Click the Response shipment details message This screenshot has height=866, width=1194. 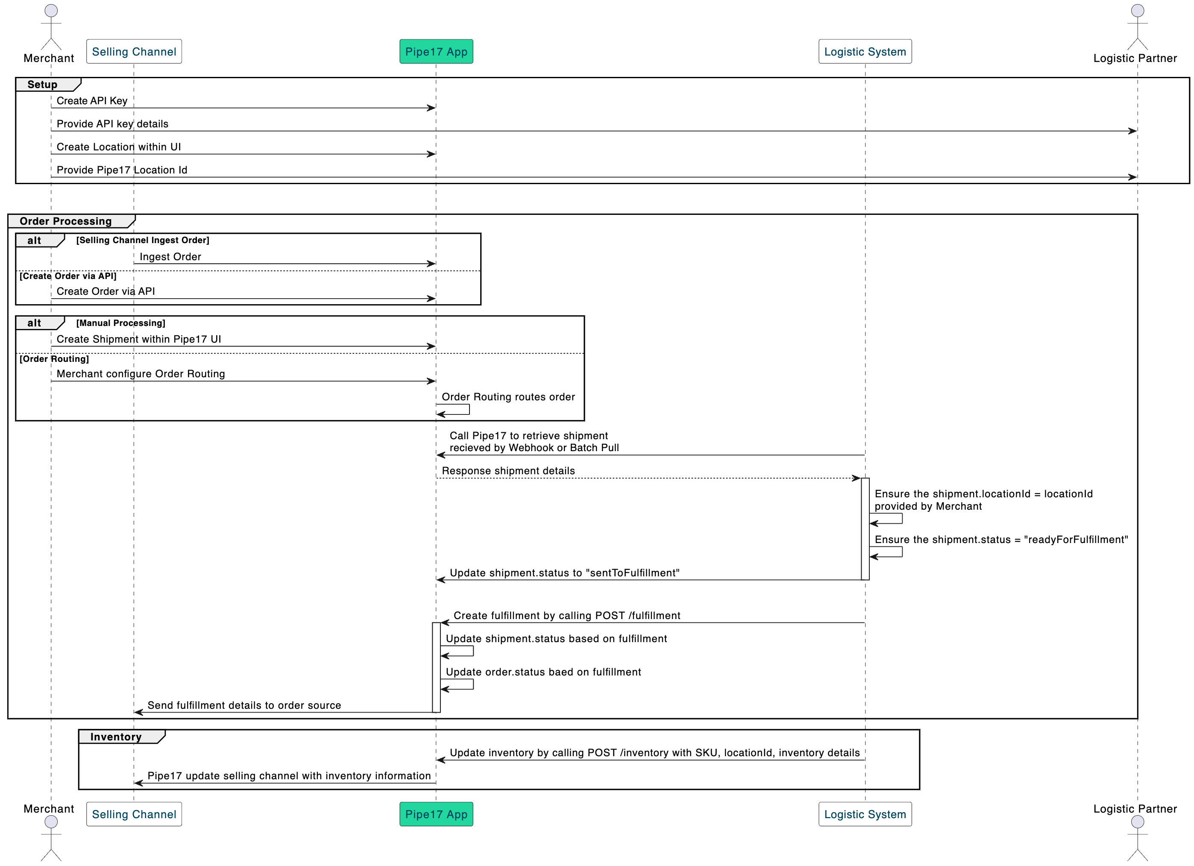tap(508, 471)
